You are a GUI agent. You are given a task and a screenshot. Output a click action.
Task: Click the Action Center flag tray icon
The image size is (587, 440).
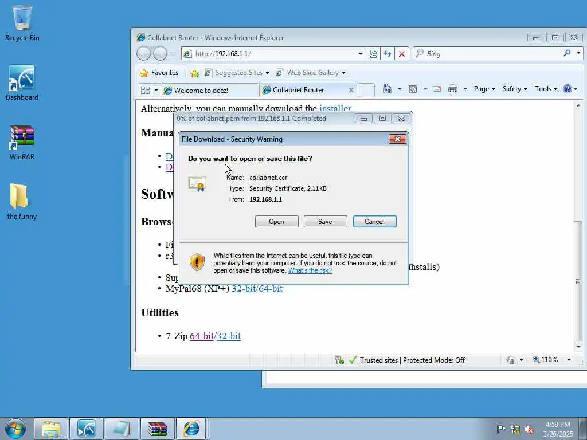[x=501, y=429]
